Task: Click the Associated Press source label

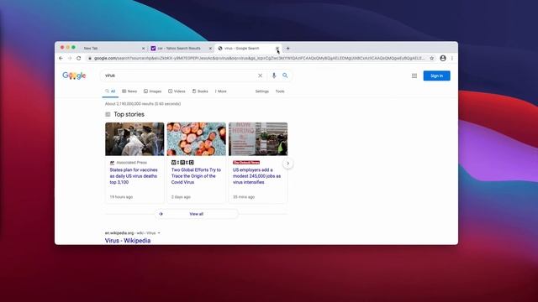Action: click(131, 163)
